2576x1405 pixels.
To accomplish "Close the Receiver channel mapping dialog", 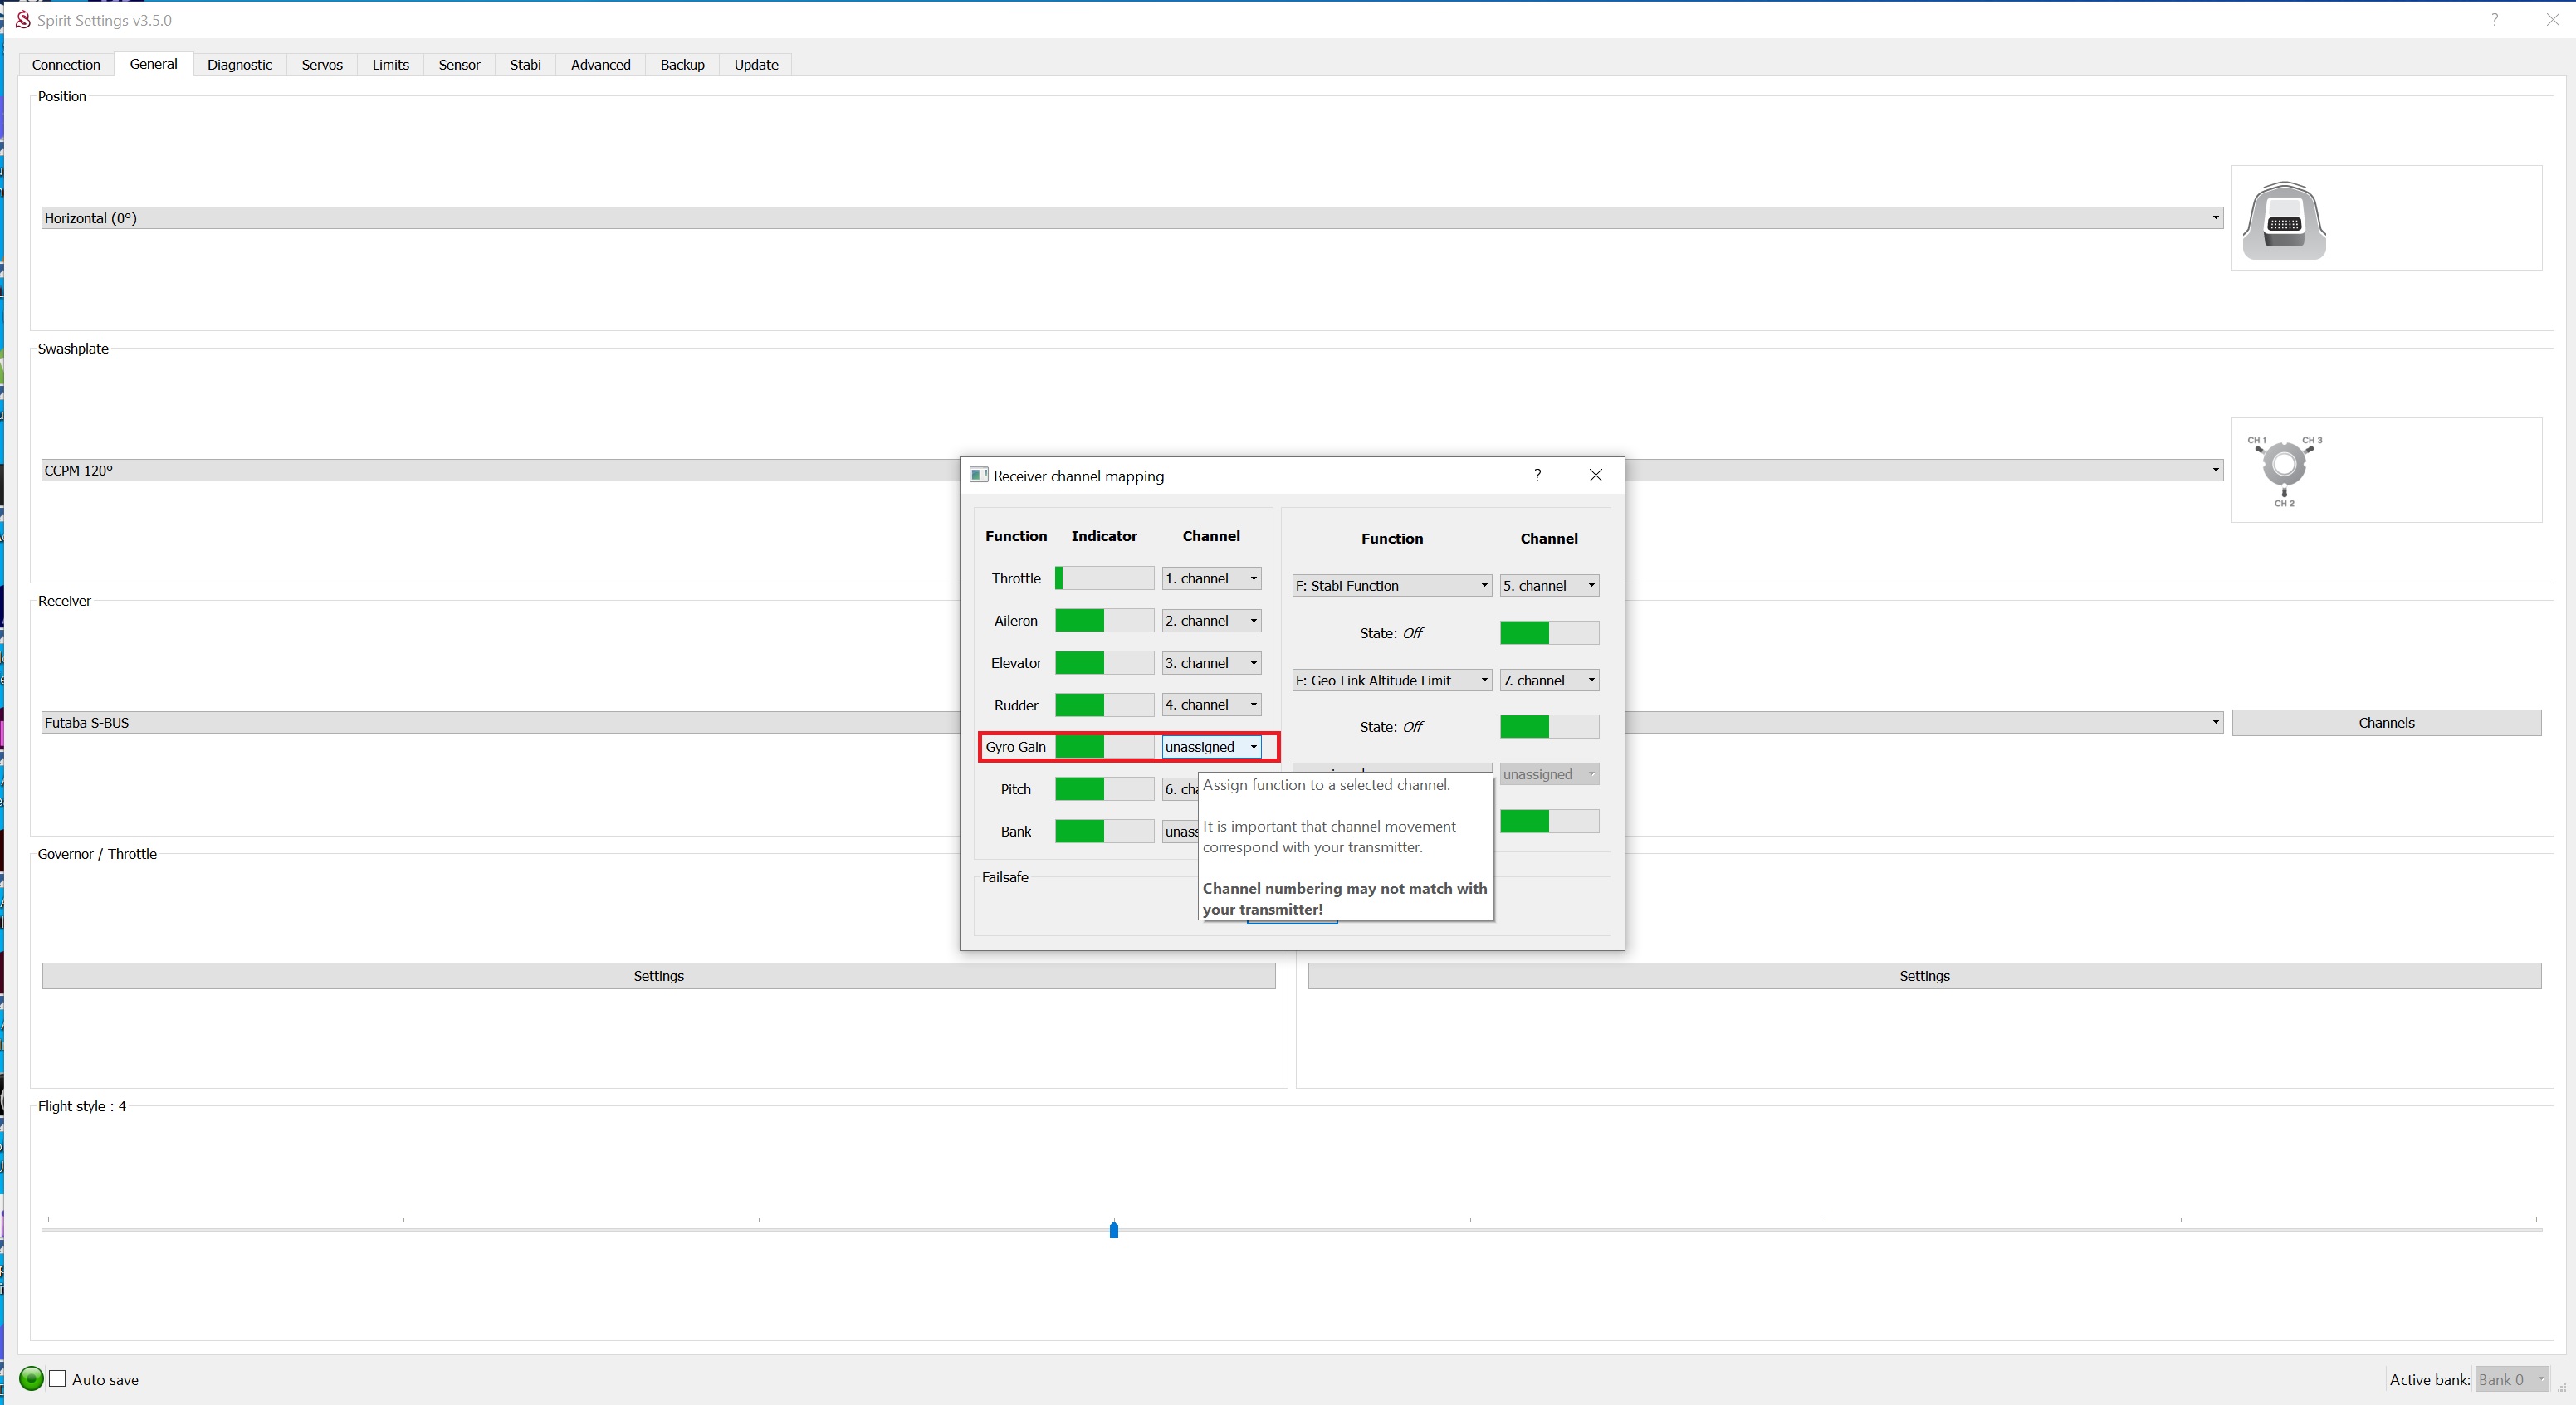I will click(1595, 475).
